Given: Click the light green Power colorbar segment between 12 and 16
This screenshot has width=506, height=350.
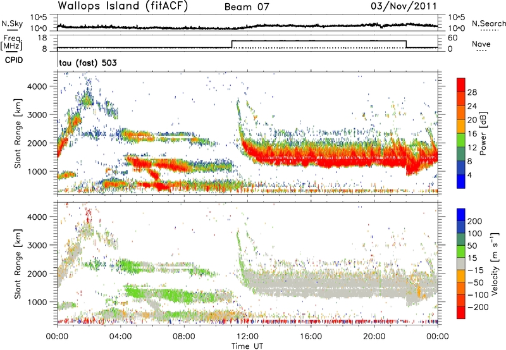Looking at the screenshot, I should pyautogui.click(x=461, y=140).
